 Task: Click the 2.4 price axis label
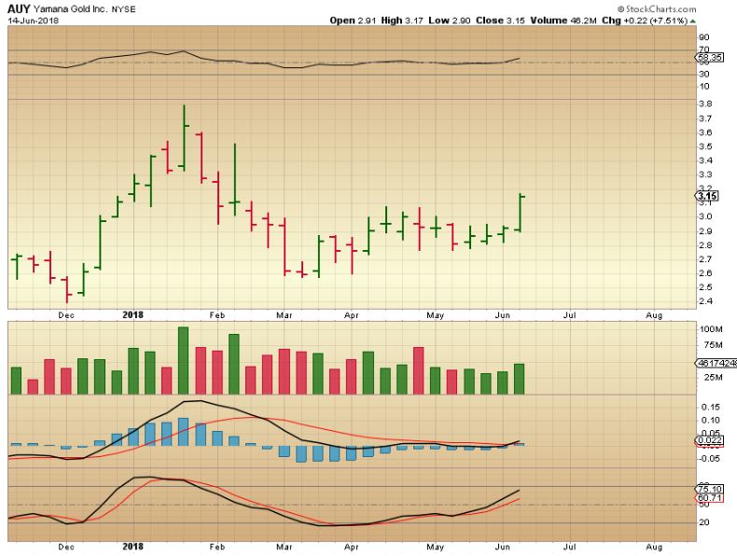pos(705,301)
